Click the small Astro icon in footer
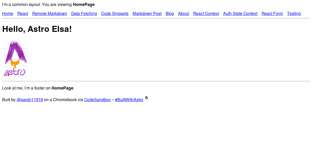Screen dimensions: 312x163 146,98
